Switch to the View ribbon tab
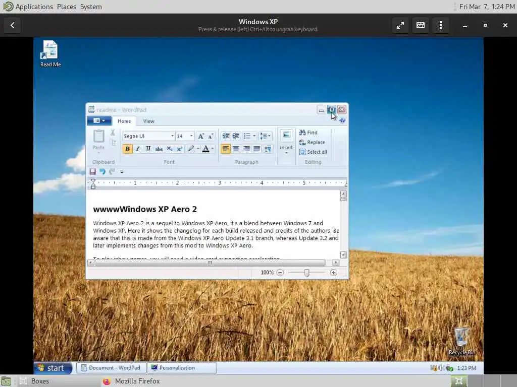The height and width of the screenshot is (387, 517). point(149,121)
